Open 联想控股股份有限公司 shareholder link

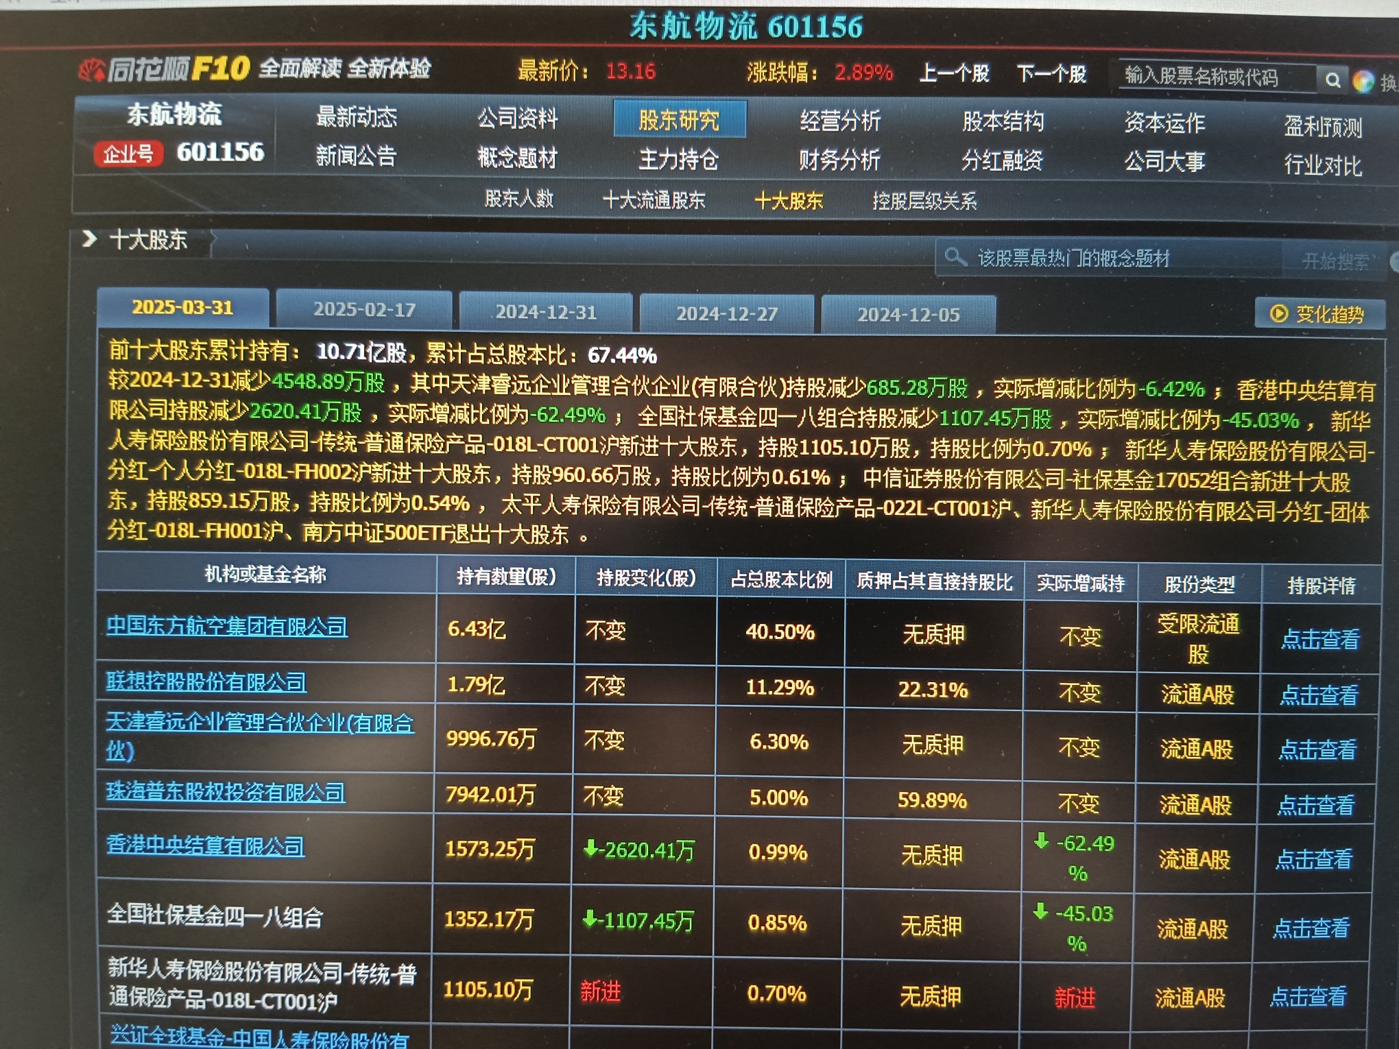point(206,682)
